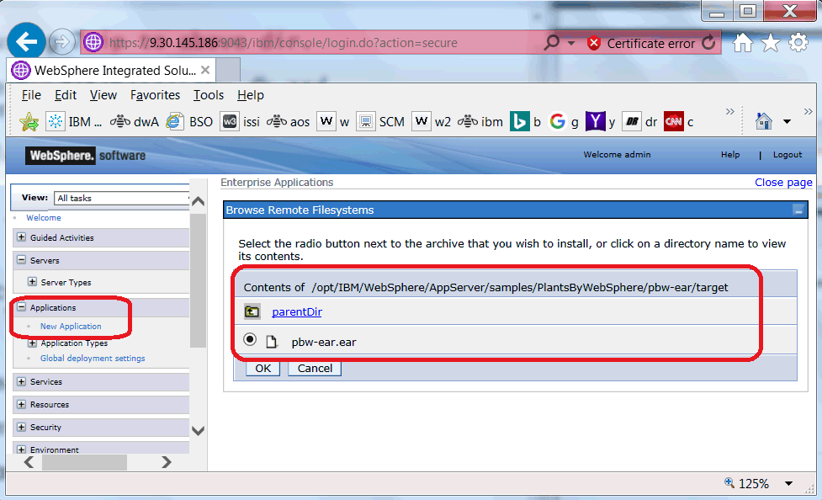
Task: Open the Tools menu
Action: tap(209, 95)
